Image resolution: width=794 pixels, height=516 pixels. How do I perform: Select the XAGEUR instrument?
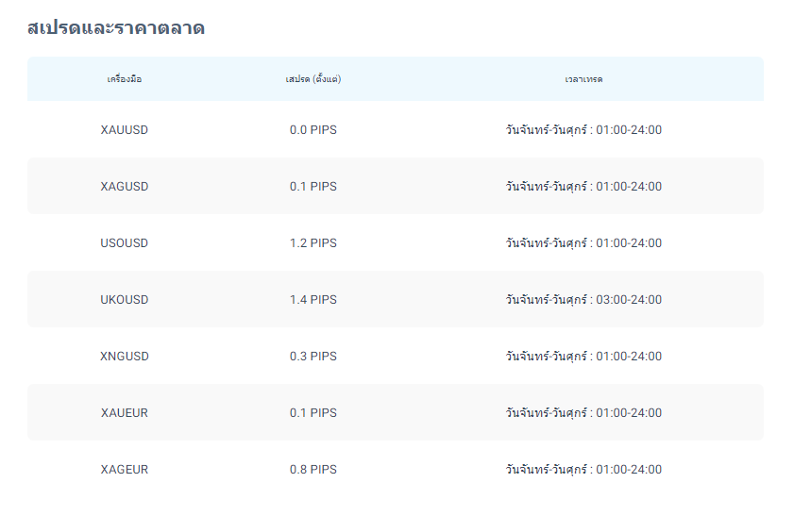(x=125, y=470)
